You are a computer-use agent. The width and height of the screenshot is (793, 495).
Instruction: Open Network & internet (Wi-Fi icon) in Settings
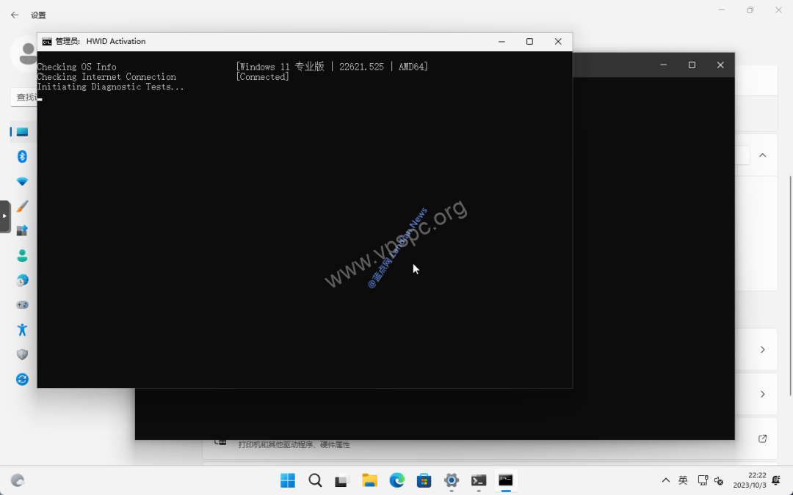(x=22, y=181)
